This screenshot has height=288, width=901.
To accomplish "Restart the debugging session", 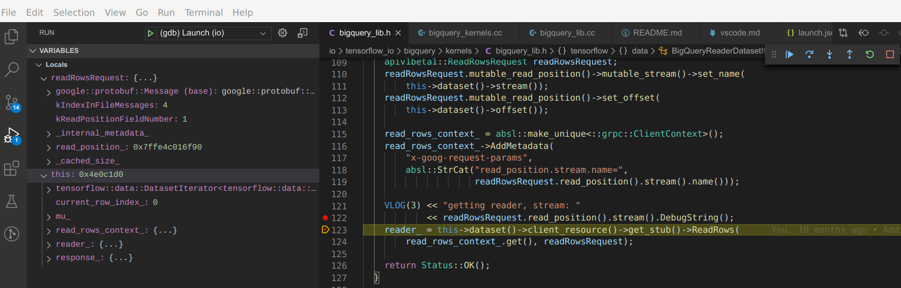I will click(870, 55).
